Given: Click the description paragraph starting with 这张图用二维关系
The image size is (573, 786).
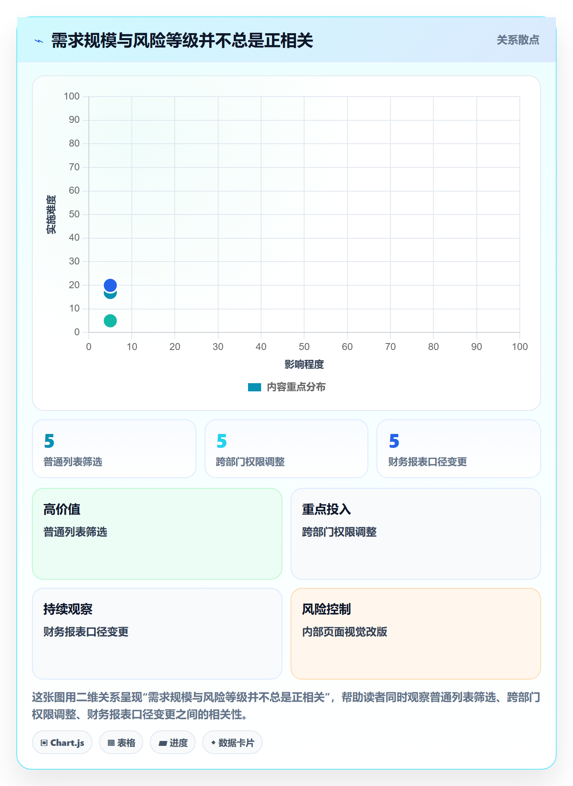Looking at the screenshot, I should click(x=286, y=706).
